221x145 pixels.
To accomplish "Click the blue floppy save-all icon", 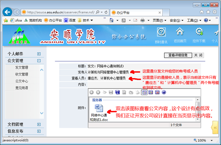I will click(x=117, y=92).
